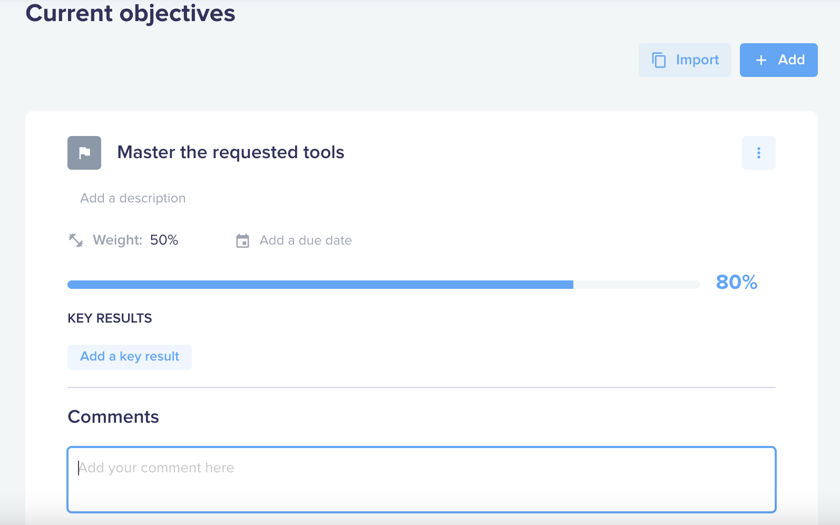Click the 80% progress value
This screenshot has height=525, width=840.
[x=736, y=282]
